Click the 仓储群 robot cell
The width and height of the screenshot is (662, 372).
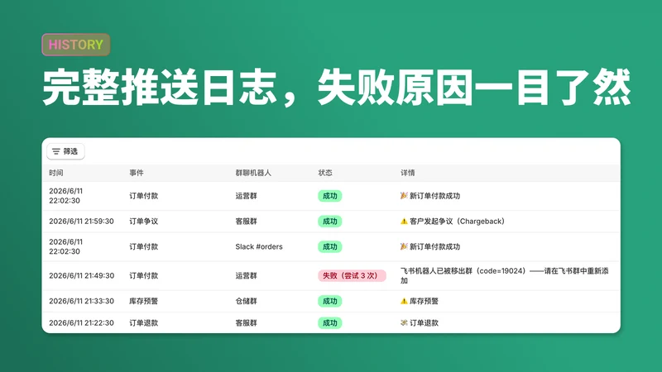click(246, 301)
